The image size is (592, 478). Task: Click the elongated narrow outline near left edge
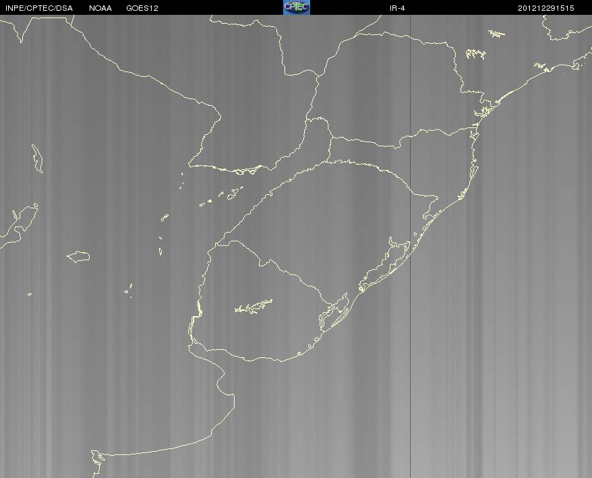coord(37,158)
